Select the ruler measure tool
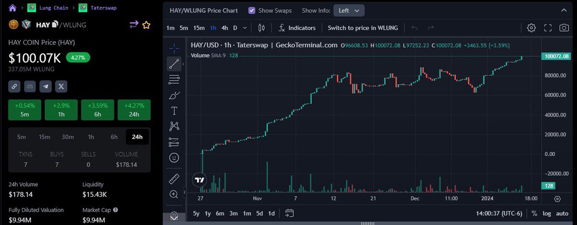 (x=174, y=179)
